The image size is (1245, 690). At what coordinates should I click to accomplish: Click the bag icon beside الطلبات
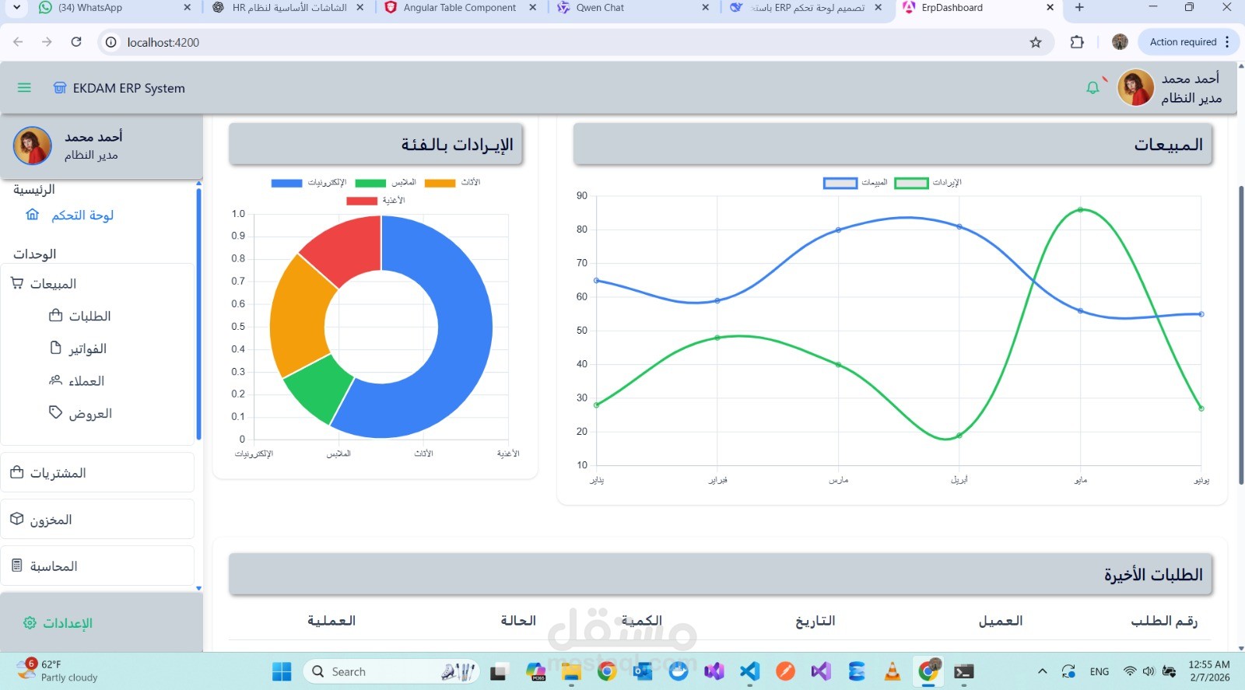click(55, 315)
